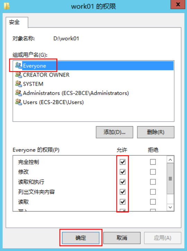Screen dimensions: 187x251
Task: Check deny box for 列出文件夹内容
Action: click(153, 192)
